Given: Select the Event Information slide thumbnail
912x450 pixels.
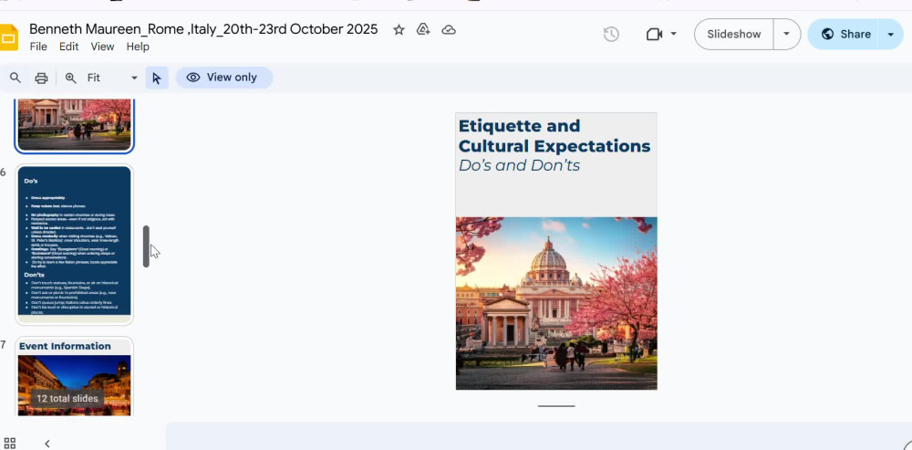Looking at the screenshot, I should point(75,376).
